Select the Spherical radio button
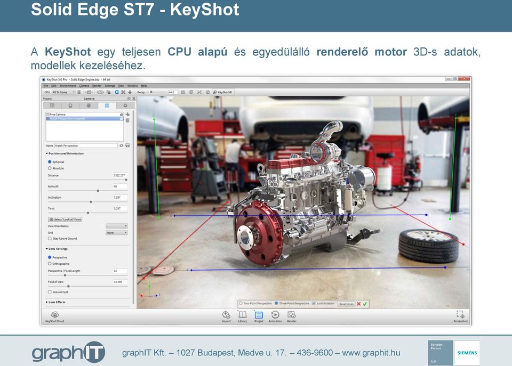Screen dimensions: 512x366 tap(50, 162)
